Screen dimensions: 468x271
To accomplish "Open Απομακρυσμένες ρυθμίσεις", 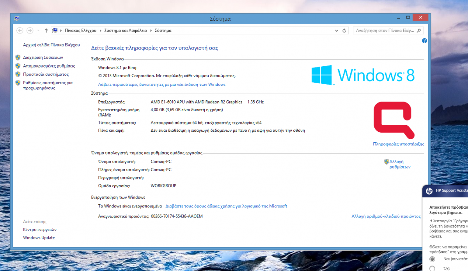I will 49,66.
